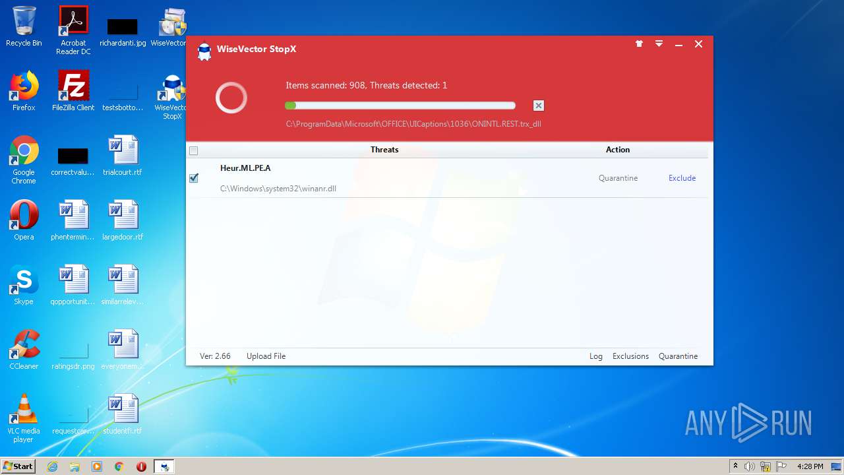Open the volume control in system tray

[x=750, y=466]
